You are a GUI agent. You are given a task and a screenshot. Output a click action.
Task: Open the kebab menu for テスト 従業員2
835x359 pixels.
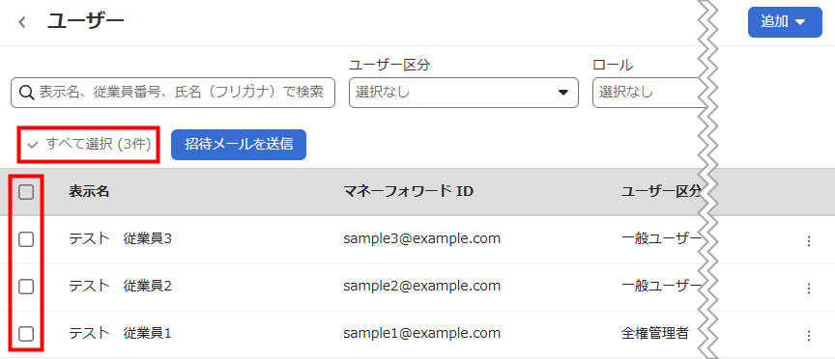(808, 288)
